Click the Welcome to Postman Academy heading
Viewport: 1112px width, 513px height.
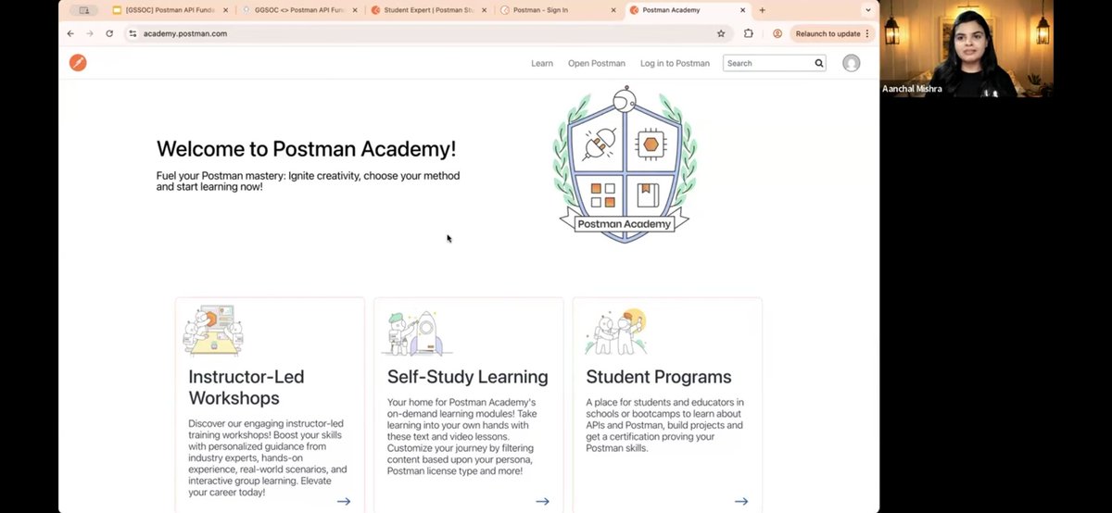(307, 149)
